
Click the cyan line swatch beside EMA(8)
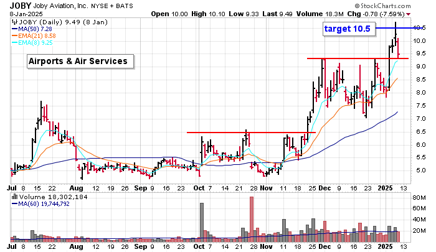pos(15,43)
